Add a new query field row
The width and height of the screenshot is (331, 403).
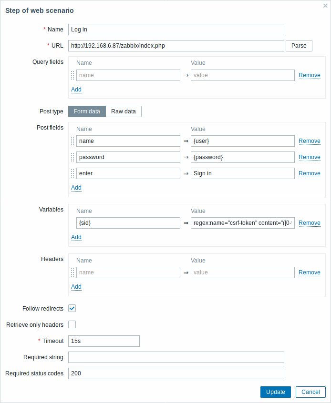pos(76,90)
